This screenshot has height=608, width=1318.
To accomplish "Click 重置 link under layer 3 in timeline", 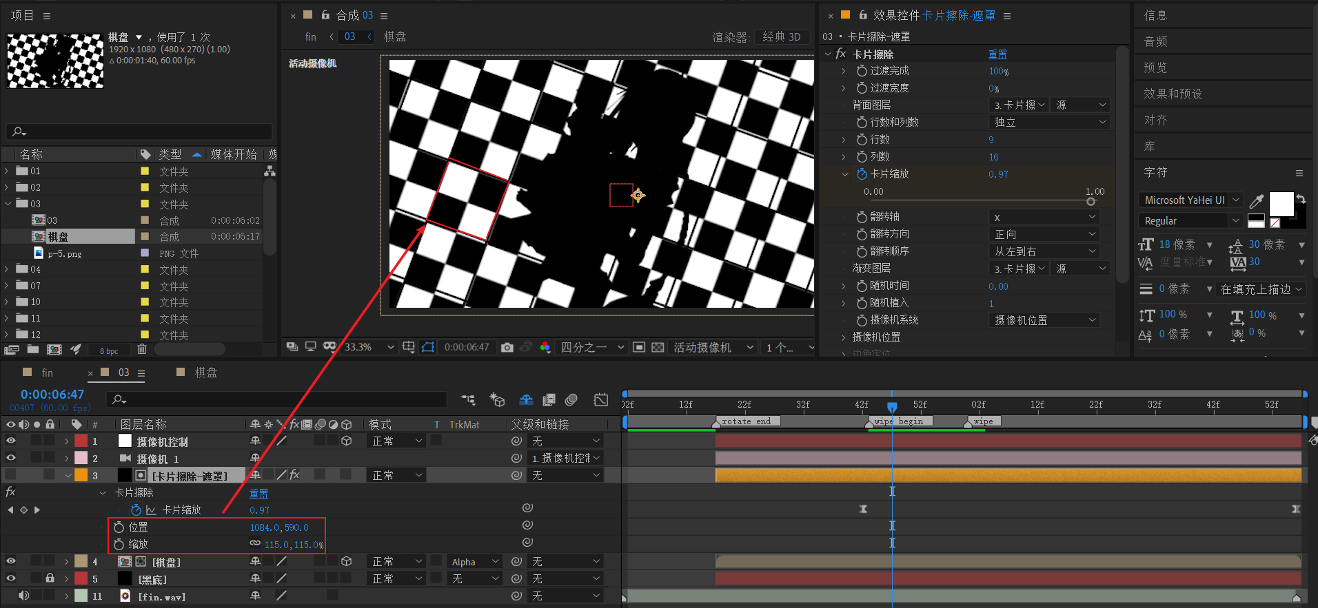I will pyautogui.click(x=258, y=493).
